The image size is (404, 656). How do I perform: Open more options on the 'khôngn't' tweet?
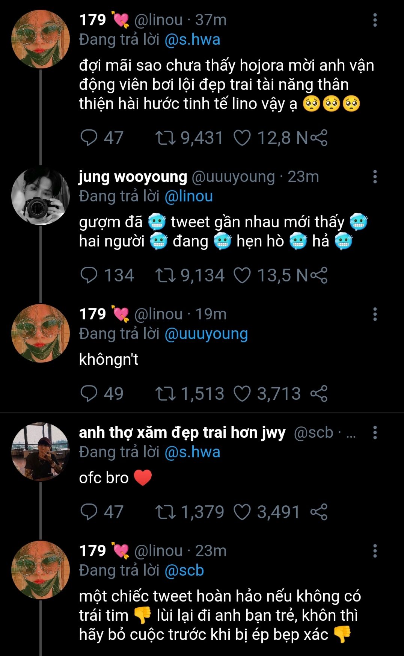pyautogui.click(x=375, y=314)
